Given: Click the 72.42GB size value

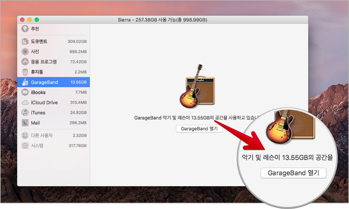Looking at the screenshot, I should coord(78,62).
